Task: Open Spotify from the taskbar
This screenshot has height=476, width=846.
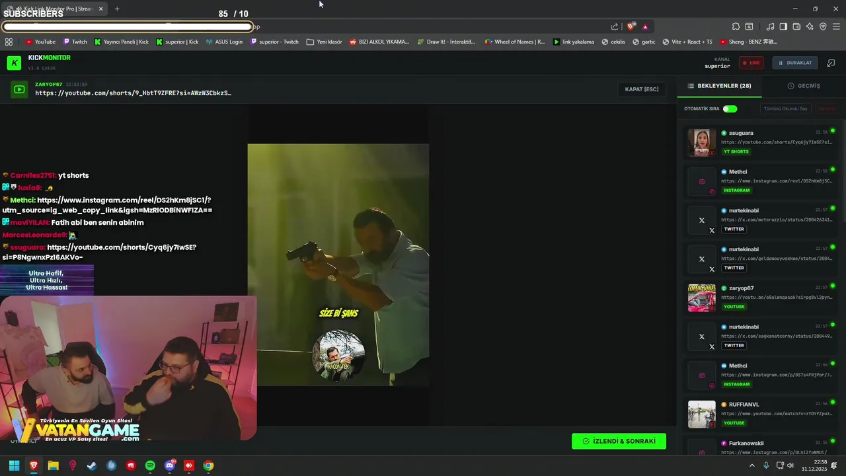Action: click(150, 465)
